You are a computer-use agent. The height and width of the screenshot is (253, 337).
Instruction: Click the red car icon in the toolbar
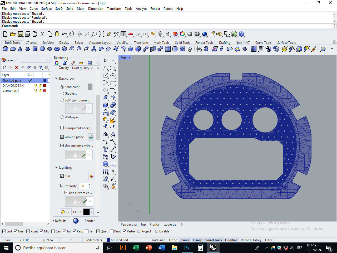point(131,34)
